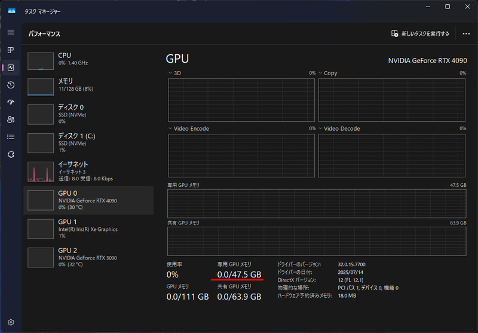This screenshot has width=478, height=333.
Task: Click the Copy engine graph
Action: [x=392, y=100]
